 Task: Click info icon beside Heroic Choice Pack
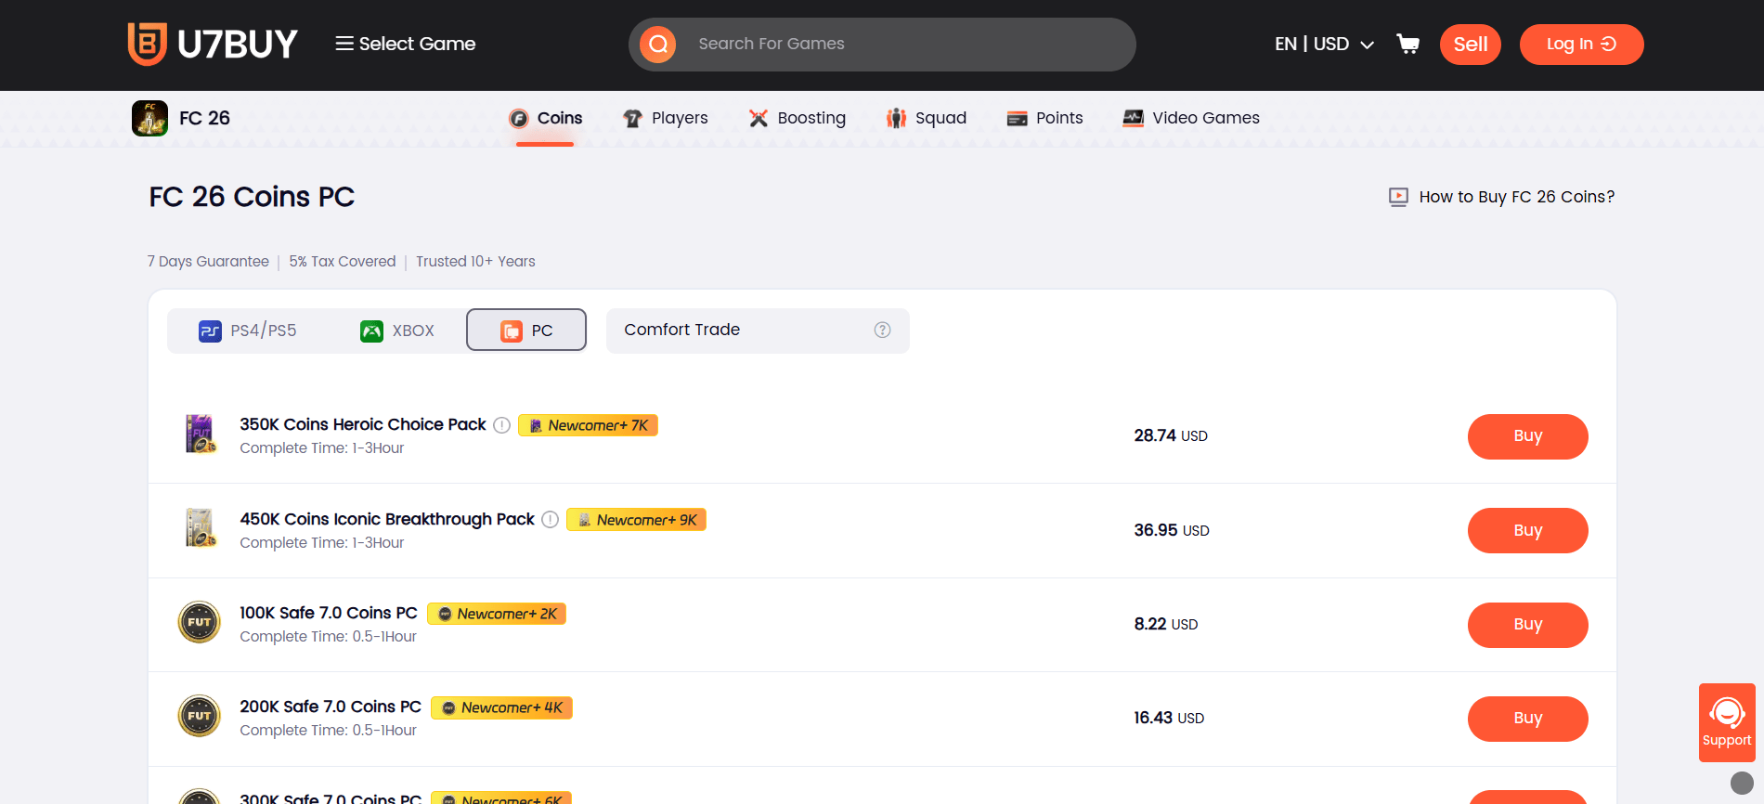(x=501, y=425)
